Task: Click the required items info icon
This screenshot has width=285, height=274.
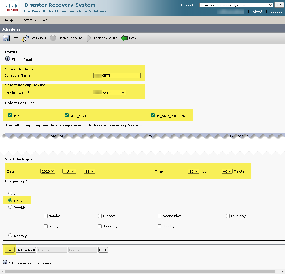Action: [x=5, y=262]
